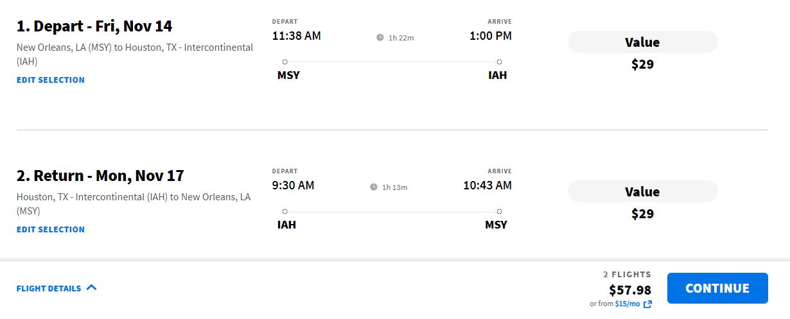Click the 10:43 AM arrival time
This screenshot has height=319, width=790.
point(487,185)
